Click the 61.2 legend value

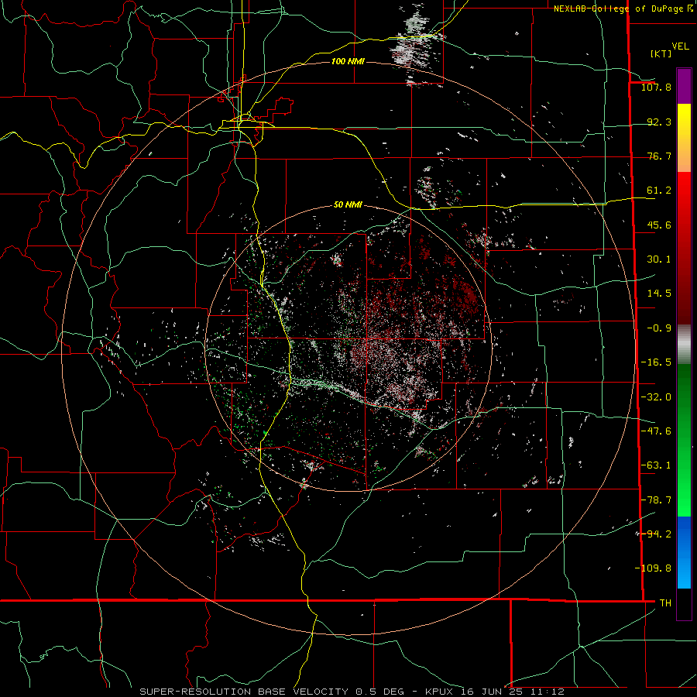tap(659, 191)
